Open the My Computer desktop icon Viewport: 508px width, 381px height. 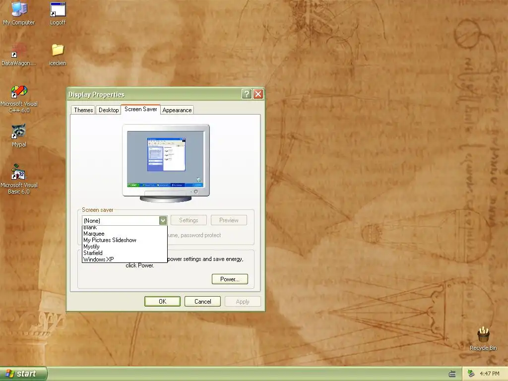point(19,13)
